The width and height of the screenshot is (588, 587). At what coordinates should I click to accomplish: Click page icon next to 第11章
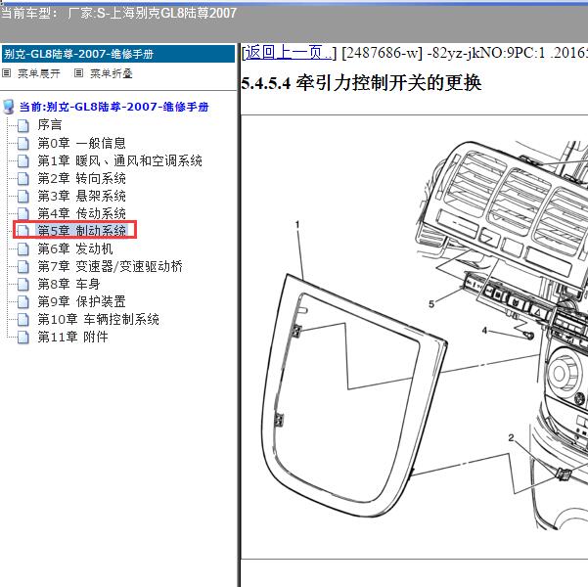pos(23,338)
